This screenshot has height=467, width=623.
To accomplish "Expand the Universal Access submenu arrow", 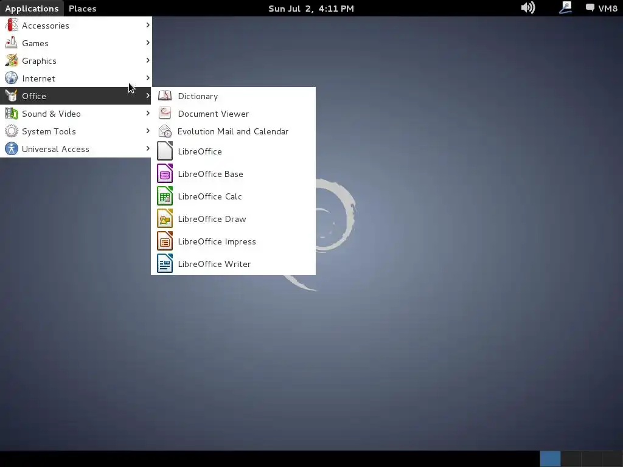I will [x=148, y=148].
